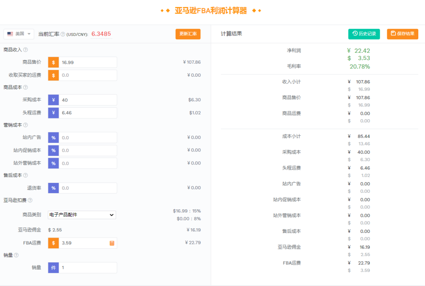Click the converted $6.30 beside 采购成本
425x286 pixels.
coord(195,100)
